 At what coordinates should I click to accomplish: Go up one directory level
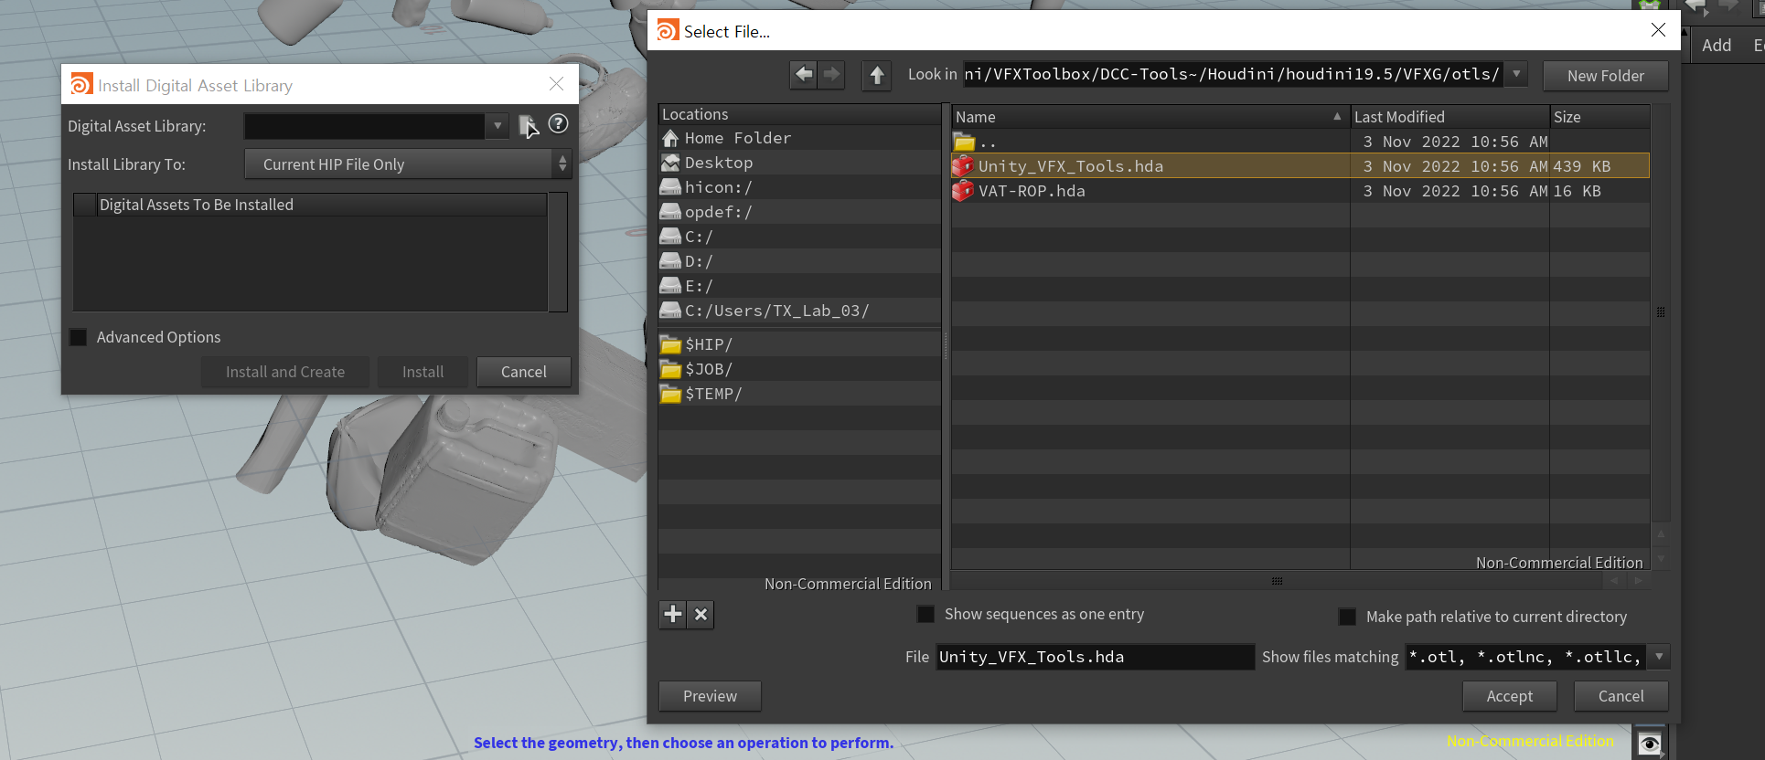coord(877,75)
